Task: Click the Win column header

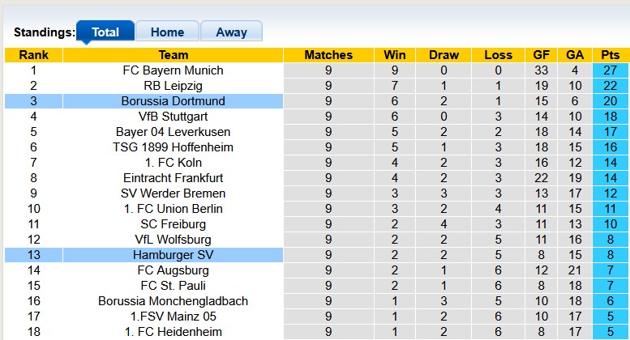Action: (x=395, y=55)
